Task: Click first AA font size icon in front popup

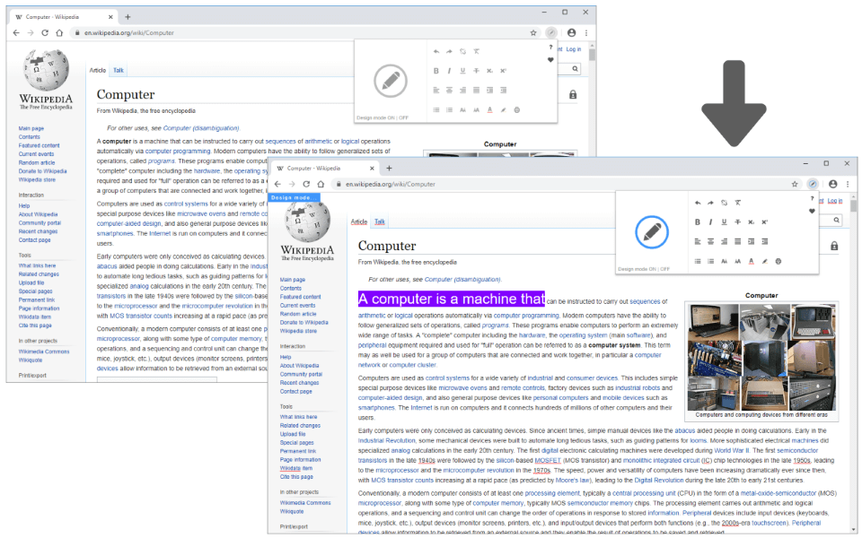Action: (x=724, y=261)
